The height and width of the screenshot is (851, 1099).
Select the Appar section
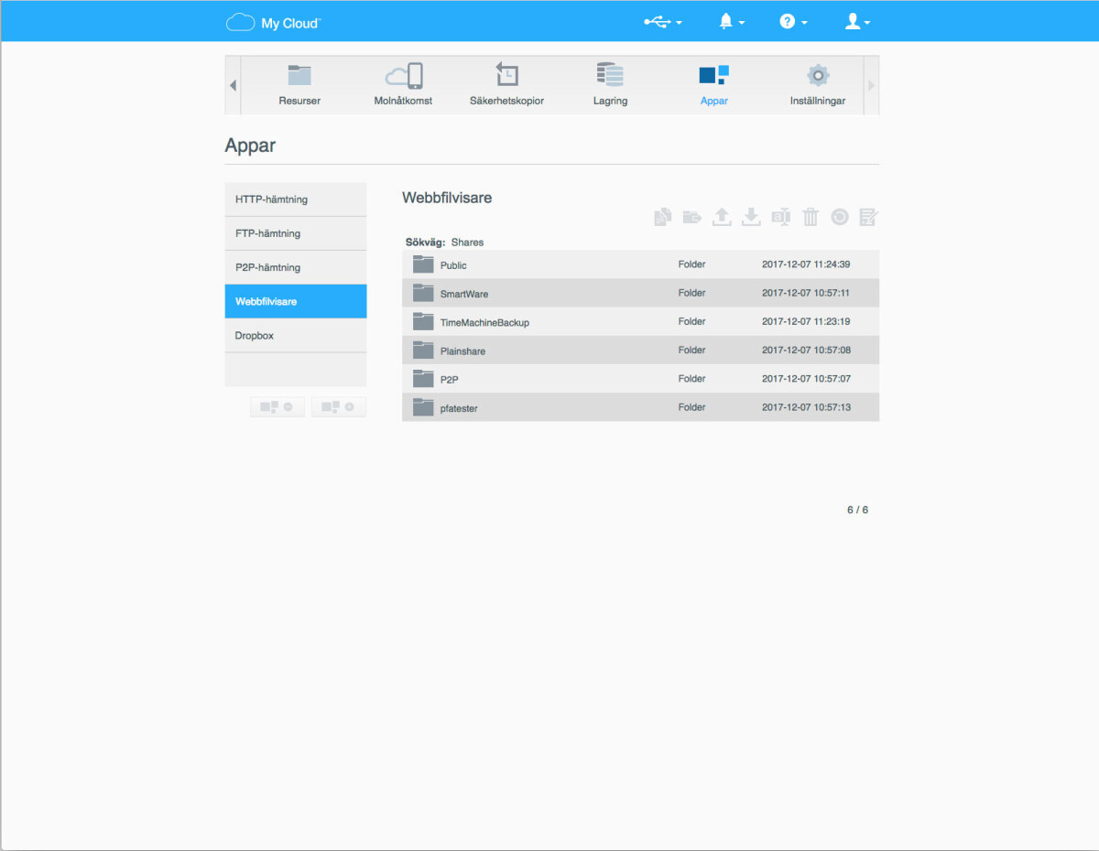click(x=713, y=85)
